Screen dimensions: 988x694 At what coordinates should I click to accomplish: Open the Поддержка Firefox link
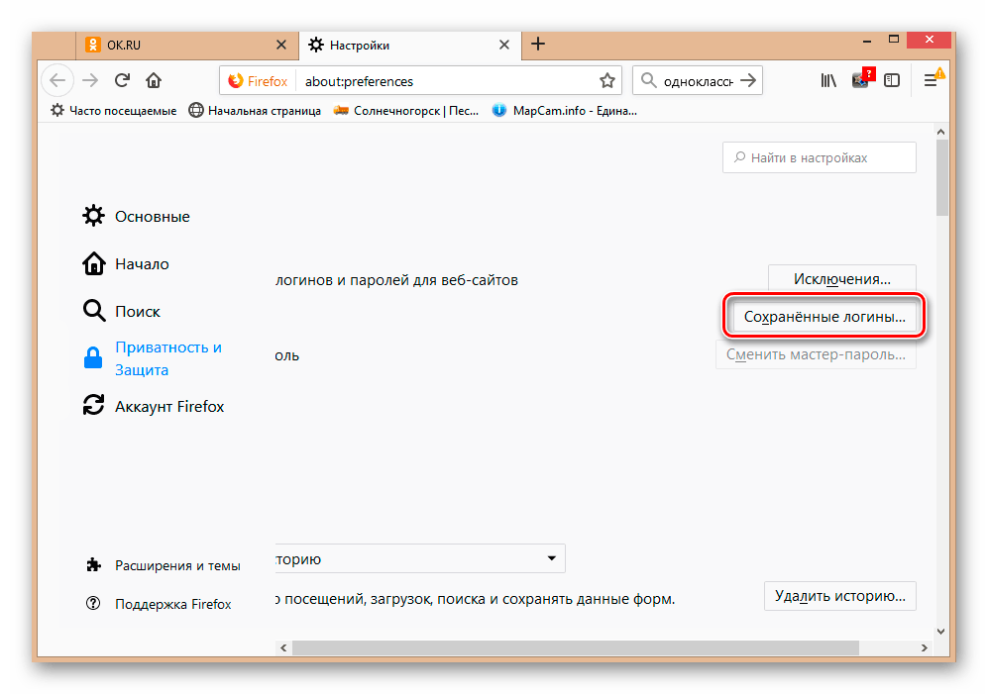[172, 604]
